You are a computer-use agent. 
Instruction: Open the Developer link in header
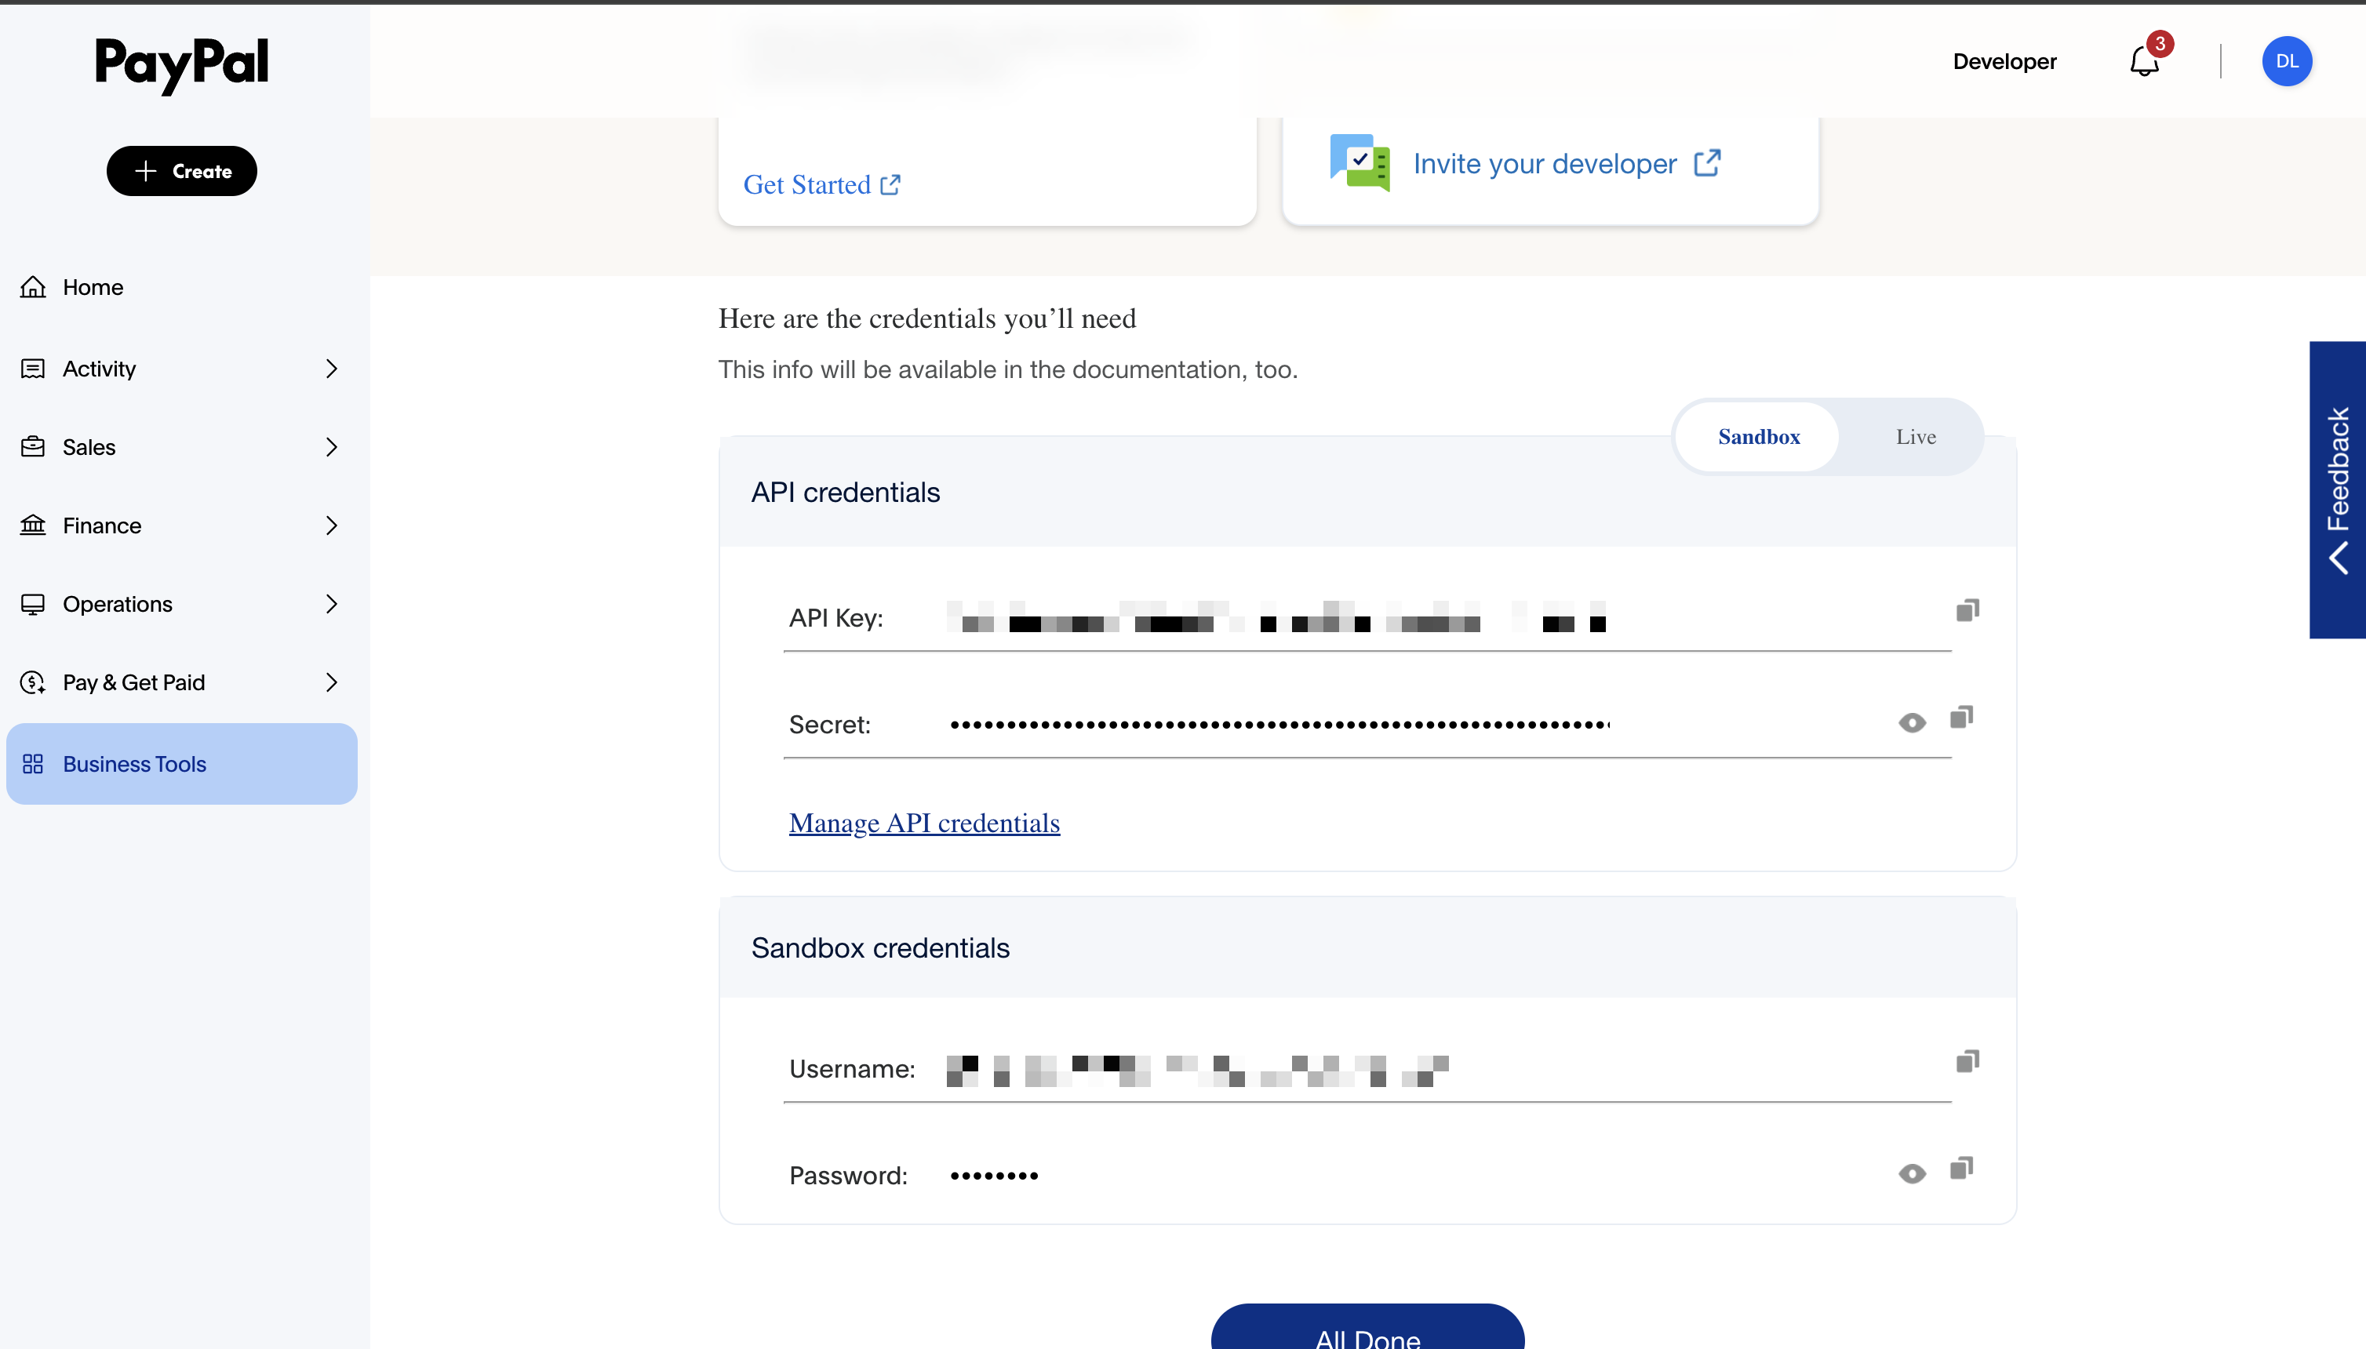coord(2004,62)
